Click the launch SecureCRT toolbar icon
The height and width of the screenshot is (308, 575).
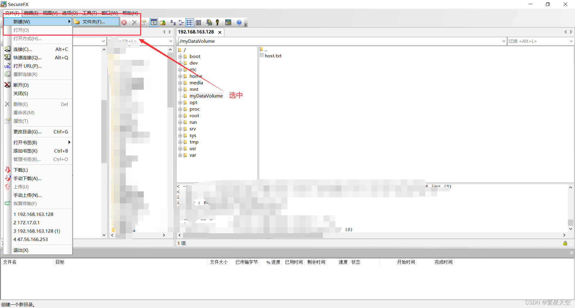tap(209, 22)
